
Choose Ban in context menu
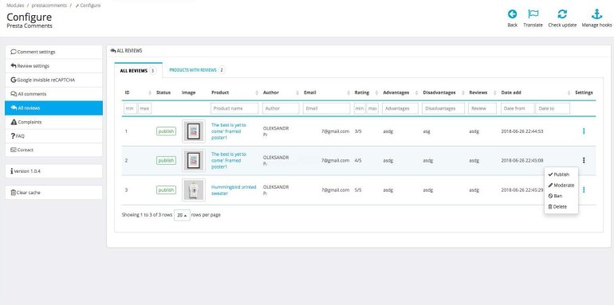pyautogui.click(x=561, y=196)
